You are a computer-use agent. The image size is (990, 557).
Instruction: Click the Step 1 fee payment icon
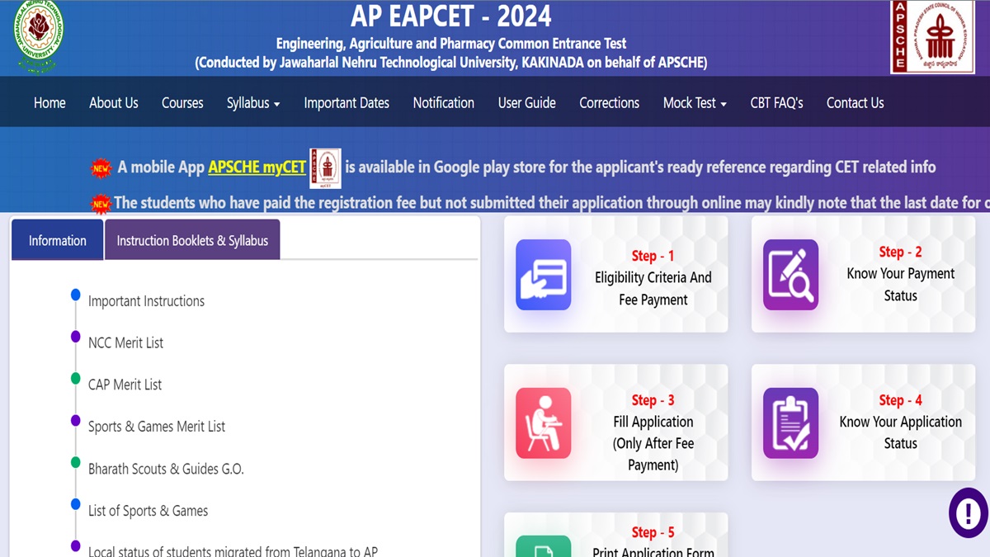tap(544, 275)
